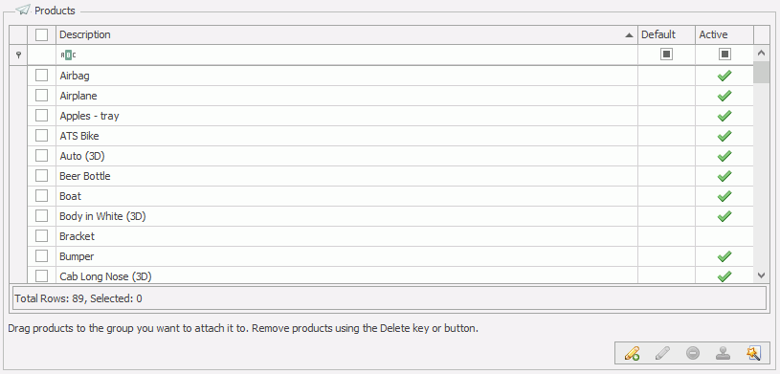Check the Apples - tray row checkbox

point(42,116)
